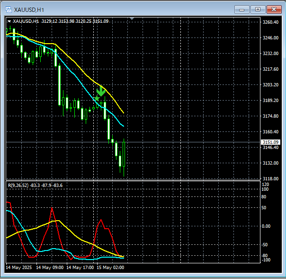Click the XAUUSD,H1 chart window icon
The width and height of the screenshot is (286, 279).
pyautogui.click(x=9, y=9)
